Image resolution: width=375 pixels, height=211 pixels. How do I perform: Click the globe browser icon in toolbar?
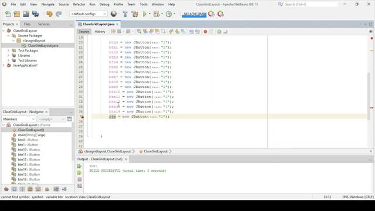coord(114,14)
